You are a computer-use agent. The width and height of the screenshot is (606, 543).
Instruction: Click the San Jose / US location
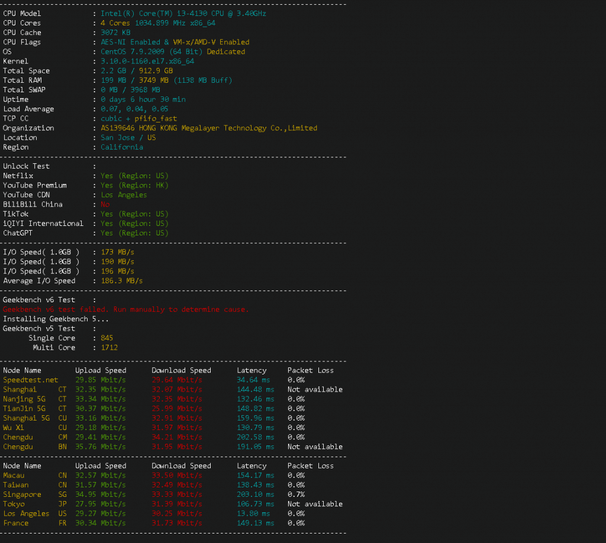tap(128, 138)
